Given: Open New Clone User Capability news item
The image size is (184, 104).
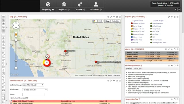Looking at the screenshot, I should pos(138,79).
